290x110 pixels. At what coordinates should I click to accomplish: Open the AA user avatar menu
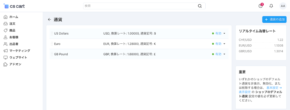click(283, 6)
